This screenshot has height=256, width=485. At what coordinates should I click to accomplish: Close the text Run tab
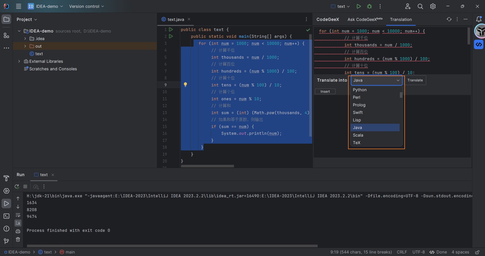click(53, 175)
